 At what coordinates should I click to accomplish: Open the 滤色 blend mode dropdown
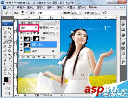pyautogui.click(x=29, y=28)
